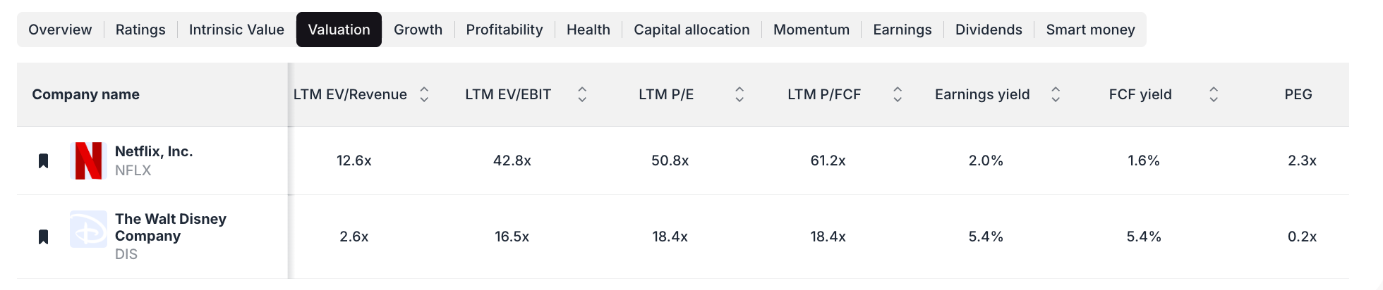
Task: Click the Walt Disney logo icon
Action: click(x=88, y=229)
